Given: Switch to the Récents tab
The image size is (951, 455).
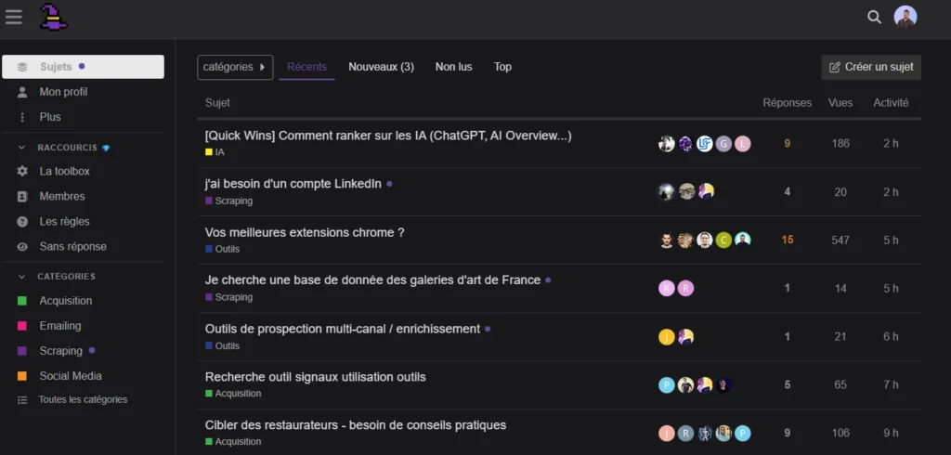Looking at the screenshot, I should 306,67.
